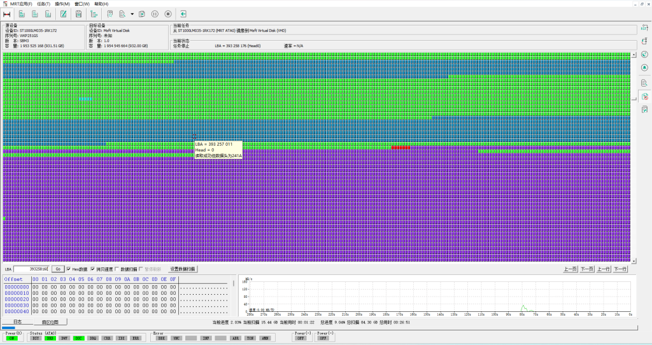Viewport: 652px width, 345px height.
Task: Click the scan document toolbar icon
Action: click(110, 14)
